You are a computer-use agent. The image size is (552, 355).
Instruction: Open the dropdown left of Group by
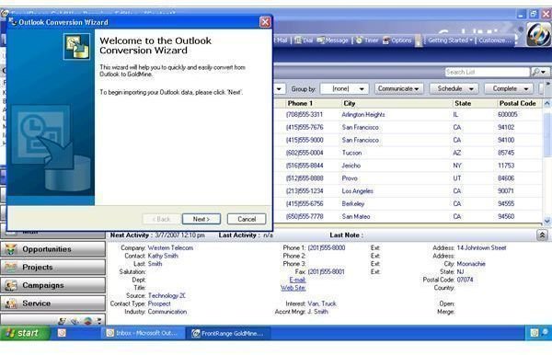[279, 88]
